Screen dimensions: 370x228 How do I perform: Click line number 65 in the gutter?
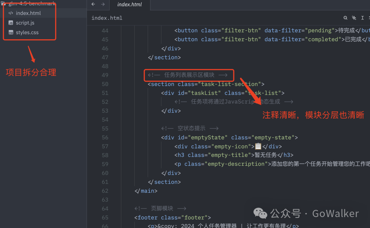105,218
